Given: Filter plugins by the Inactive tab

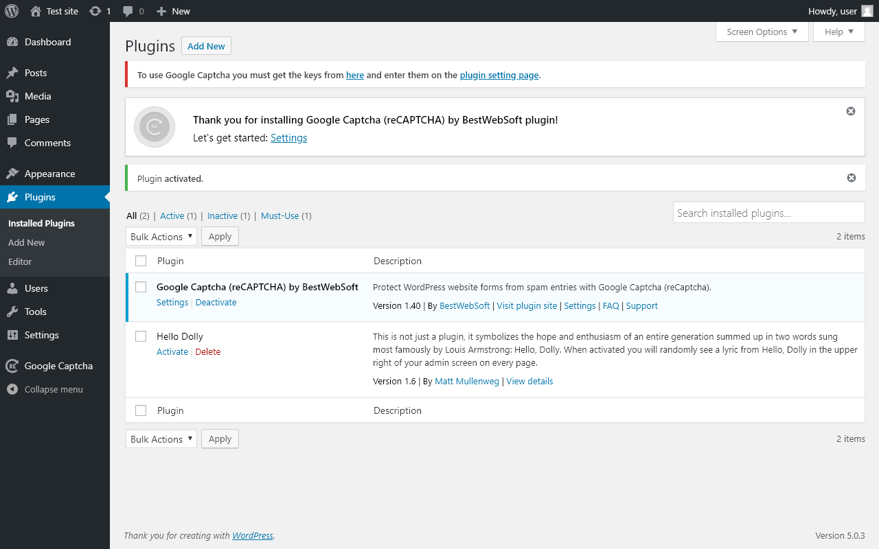Looking at the screenshot, I should tap(222, 215).
